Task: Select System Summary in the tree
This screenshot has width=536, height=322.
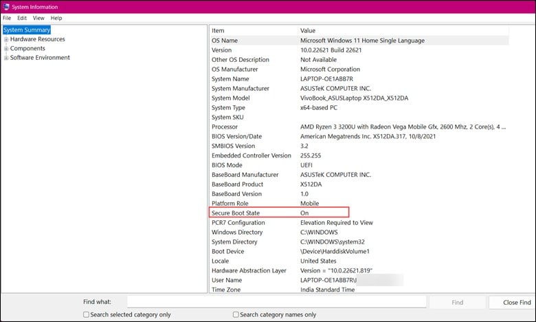Action: pyautogui.click(x=27, y=30)
